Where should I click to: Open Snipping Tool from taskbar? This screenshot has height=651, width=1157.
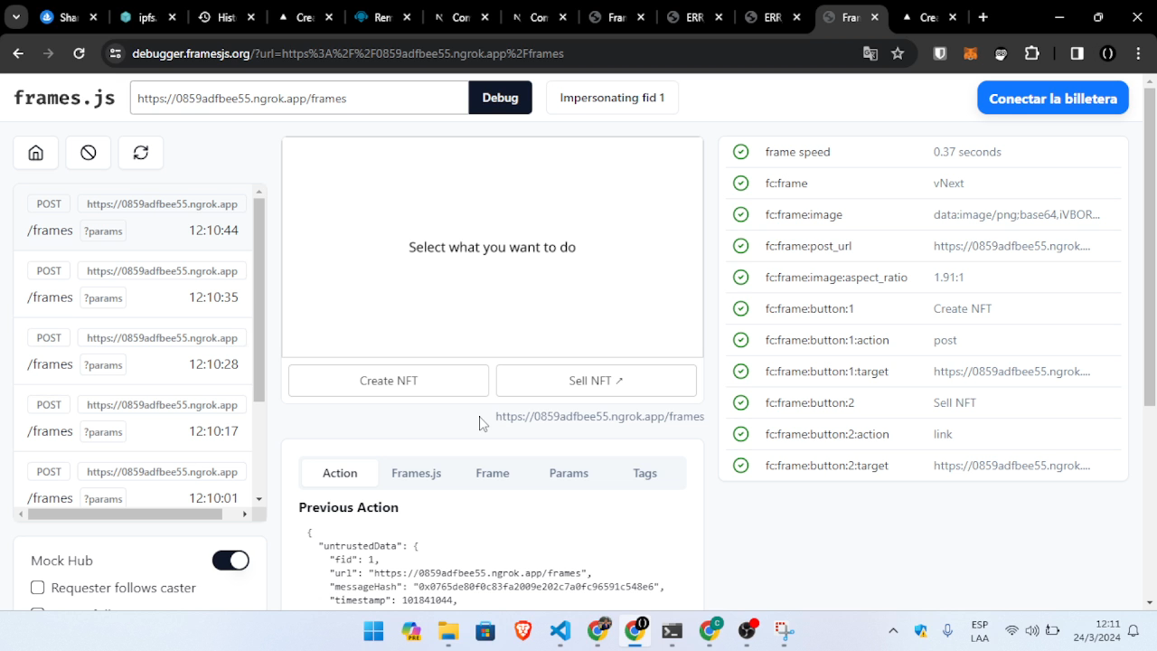[x=784, y=631]
